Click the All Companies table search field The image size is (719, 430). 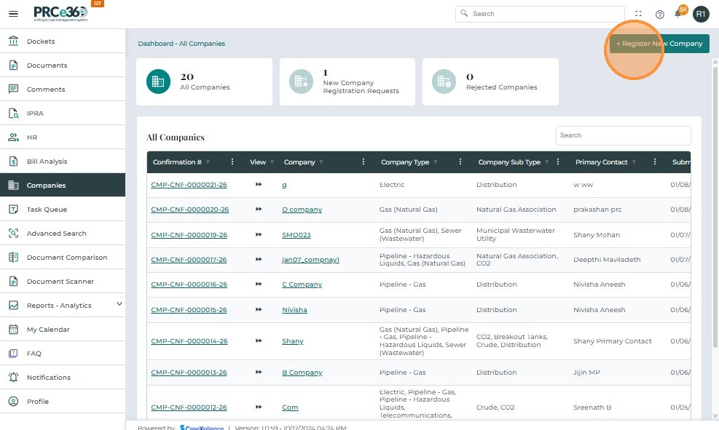tap(623, 135)
